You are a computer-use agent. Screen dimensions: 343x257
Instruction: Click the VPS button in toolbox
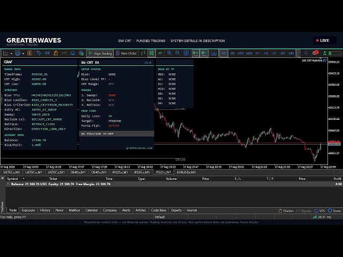[x=319, y=210]
